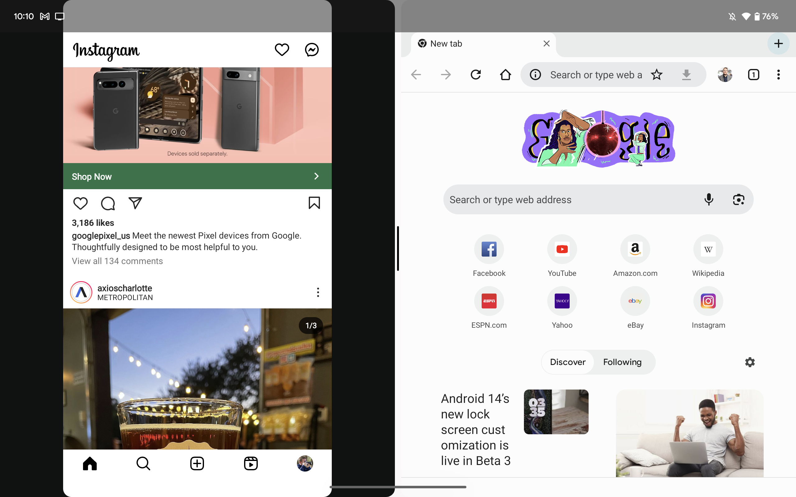The width and height of the screenshot is (796, 497).
Task: Open Chrome tab manager icon
Action: [x=753, y=74]
